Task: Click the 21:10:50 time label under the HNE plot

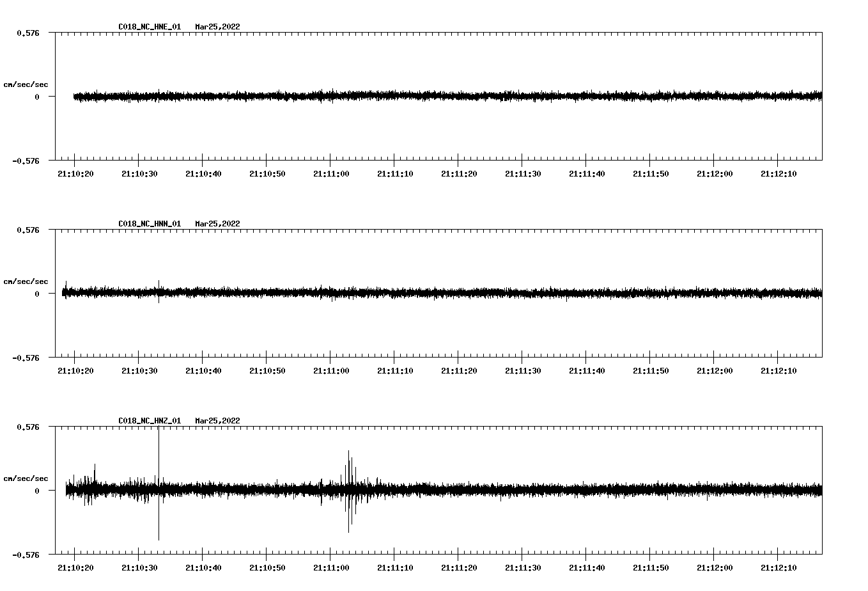Action: (x=267, y=173)
